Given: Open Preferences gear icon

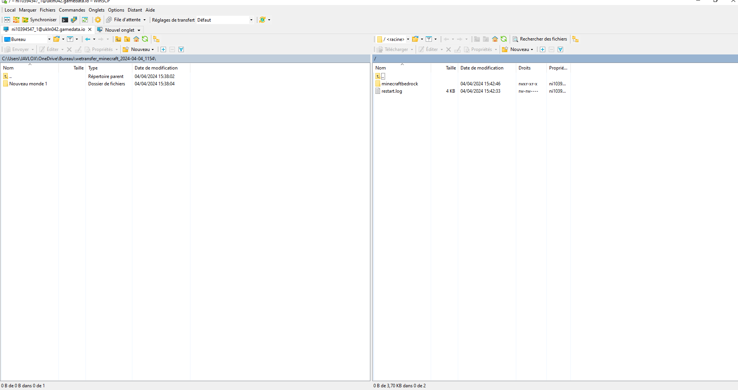Looking at the screenshot, I should pyautogui.click(x=98, y=20).
